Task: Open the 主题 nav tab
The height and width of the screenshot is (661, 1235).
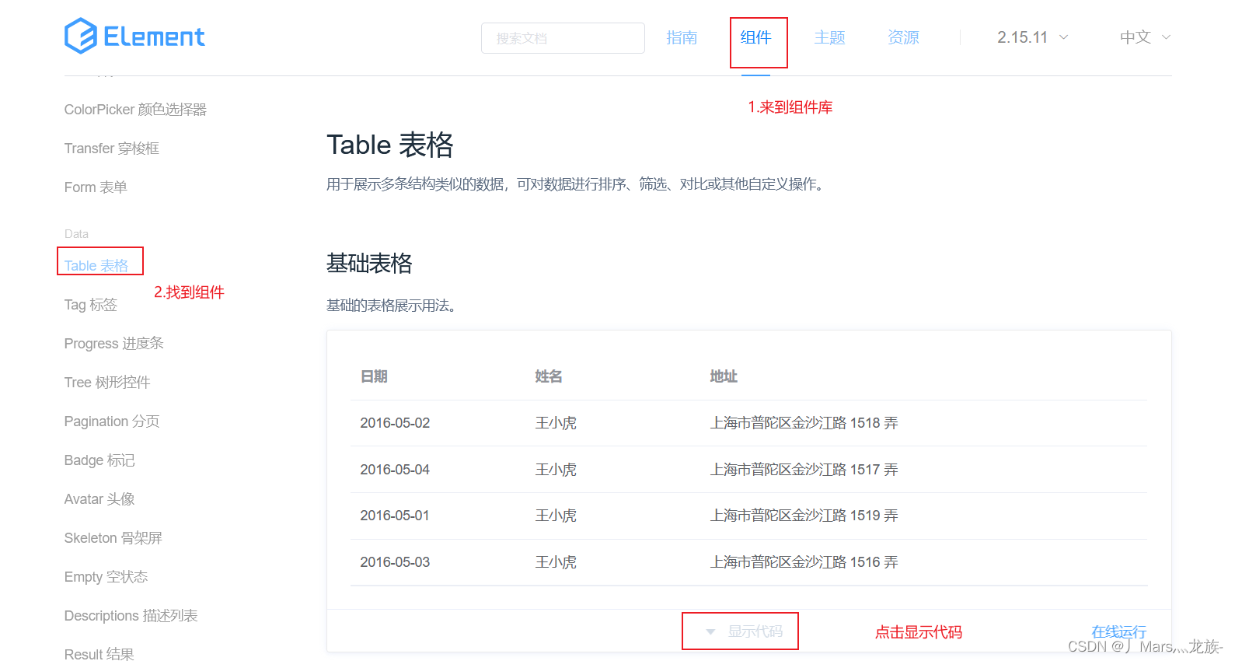Action: [x=829, y=37]
